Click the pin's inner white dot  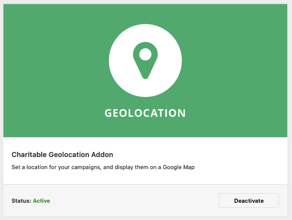145,54
